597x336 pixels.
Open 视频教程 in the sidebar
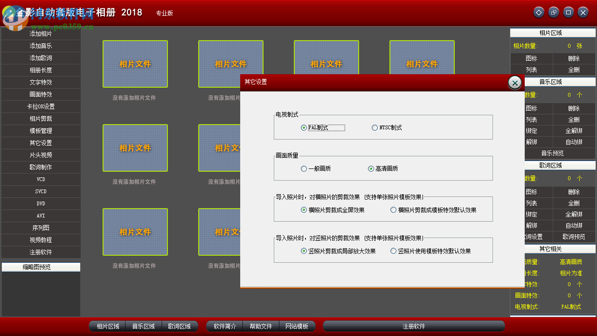point(41,240)
